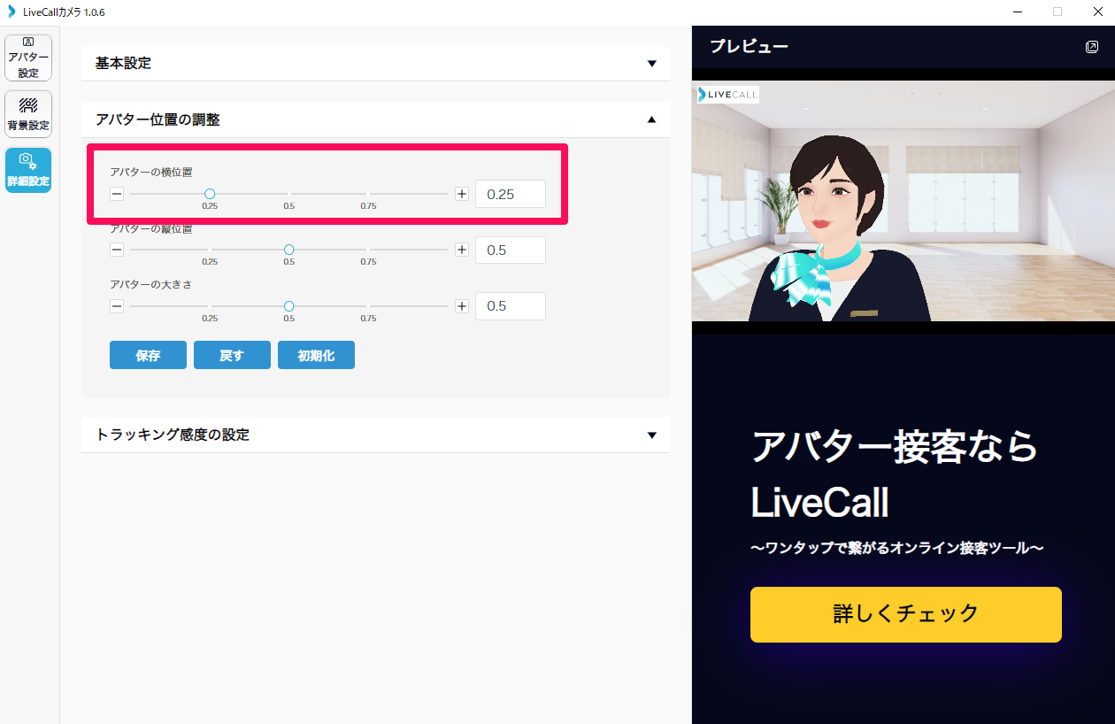Click the 詳しくチェック button
The image size is (1115, 724).
tap(905, 614)
